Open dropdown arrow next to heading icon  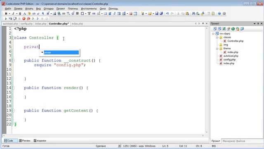pos(51,14)
